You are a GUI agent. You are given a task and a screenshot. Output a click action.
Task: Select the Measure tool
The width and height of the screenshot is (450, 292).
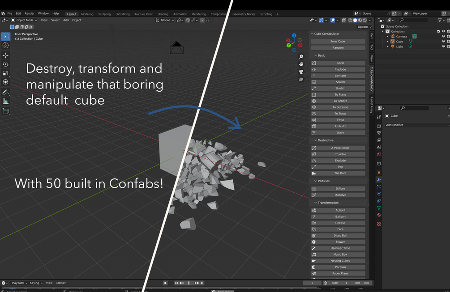tap(5, 101)
